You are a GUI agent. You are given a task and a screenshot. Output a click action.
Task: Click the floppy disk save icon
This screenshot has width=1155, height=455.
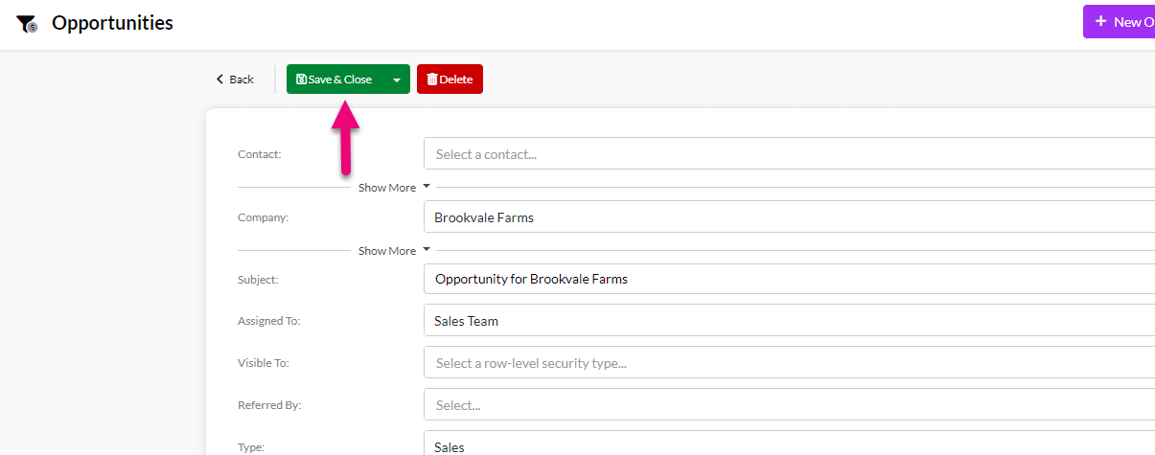[301, 80]
